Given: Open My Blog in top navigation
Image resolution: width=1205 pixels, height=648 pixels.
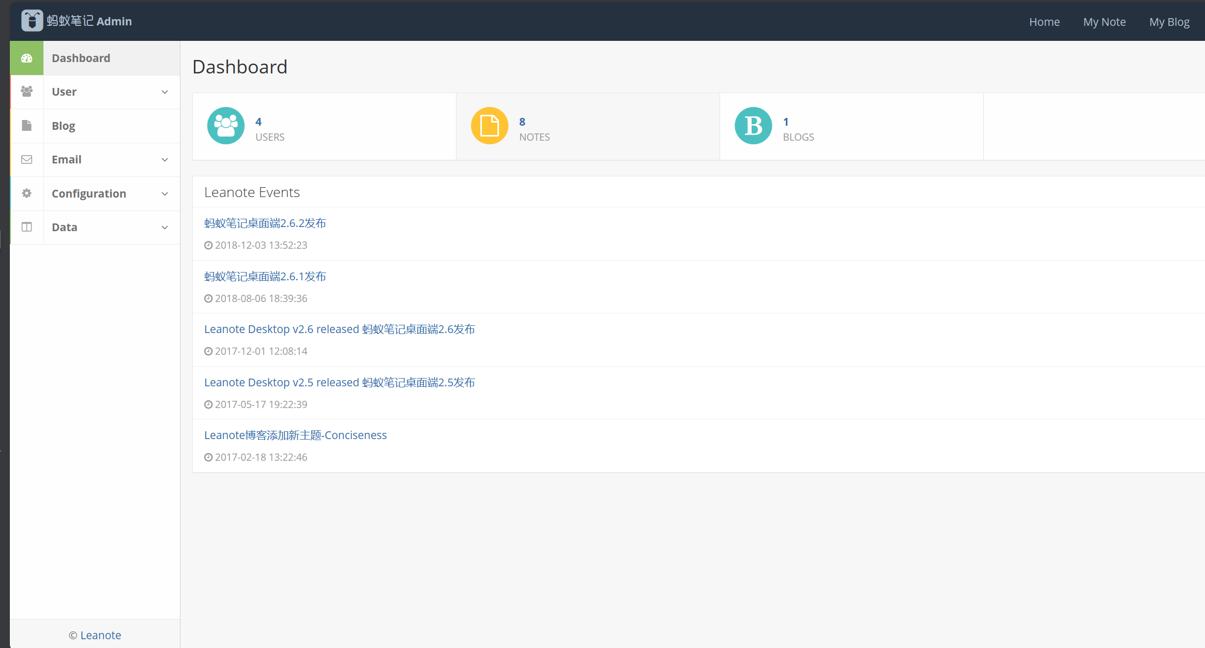Looking at the screenshot, I should pos(1169,22).
